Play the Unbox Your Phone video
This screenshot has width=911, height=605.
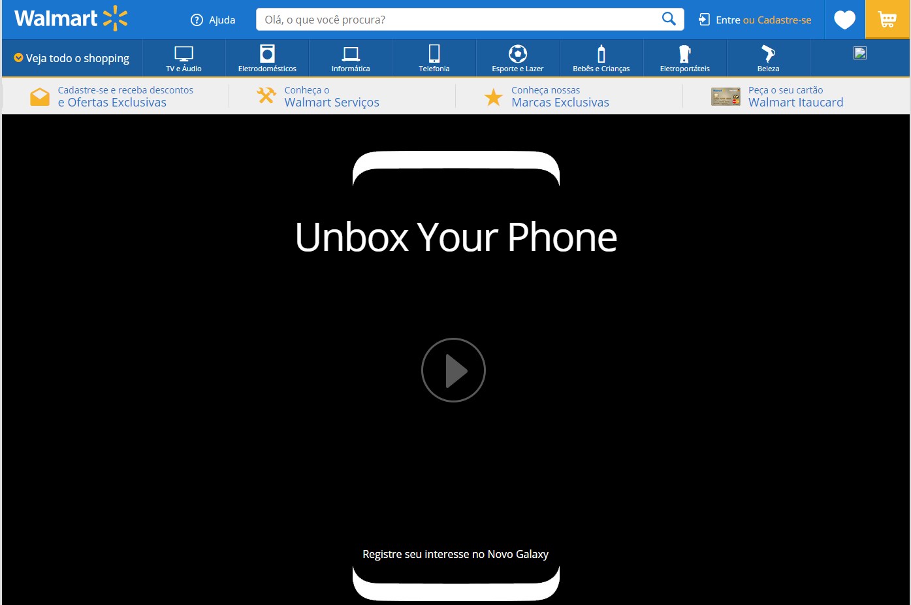point(453,370)
